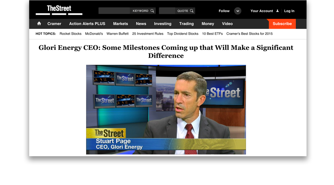Click the Glori Energy CEO article headline
Image resolution: width=334 pixels, height=185 pixels.
pyautogui.click(x=166, y=52)
